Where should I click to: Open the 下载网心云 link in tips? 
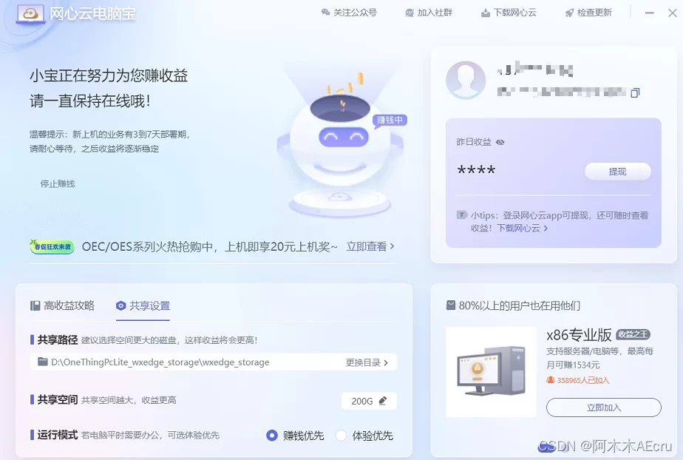click(522, 229)
